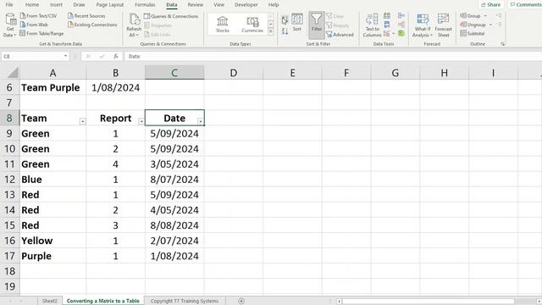
Task: Open Outline dialog launcher
Action: (x=502, y=44)
